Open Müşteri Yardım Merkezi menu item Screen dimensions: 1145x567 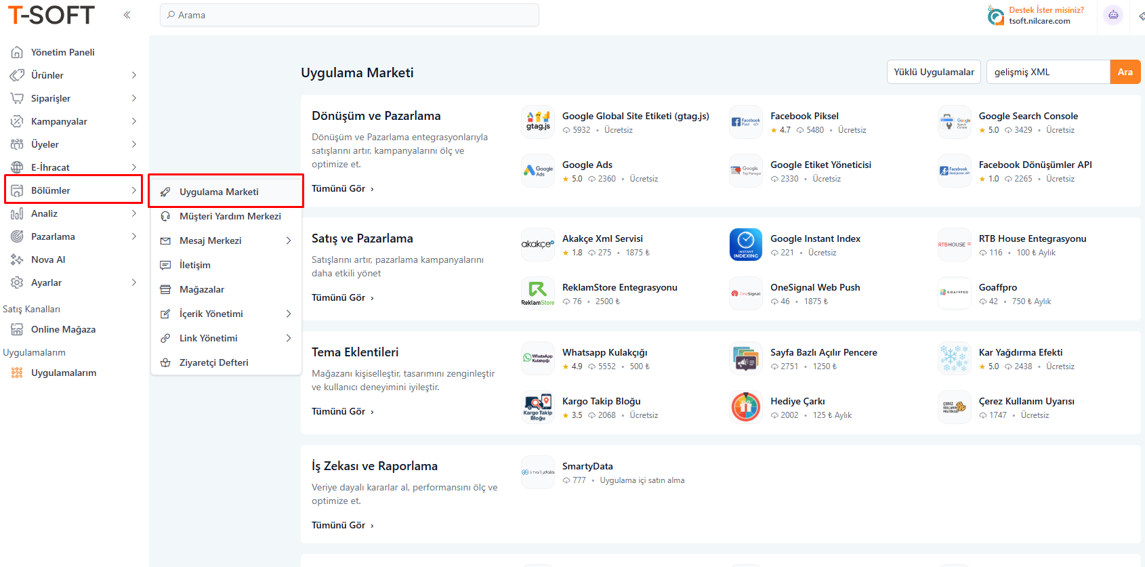226,216
